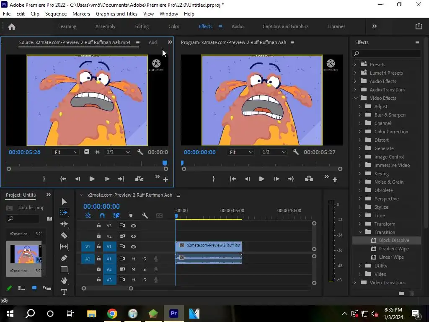Toggle insert sequences as nests
Image resolution: width=429 pixels, height=322 pixels.
[x=88, y=216]
